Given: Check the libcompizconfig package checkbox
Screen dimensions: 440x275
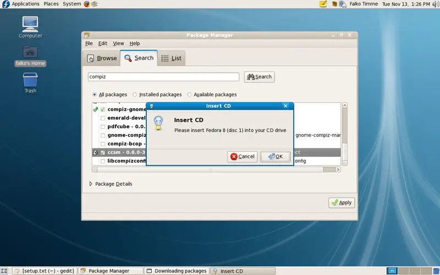Looking at the screenshot, I should point(103,161).
